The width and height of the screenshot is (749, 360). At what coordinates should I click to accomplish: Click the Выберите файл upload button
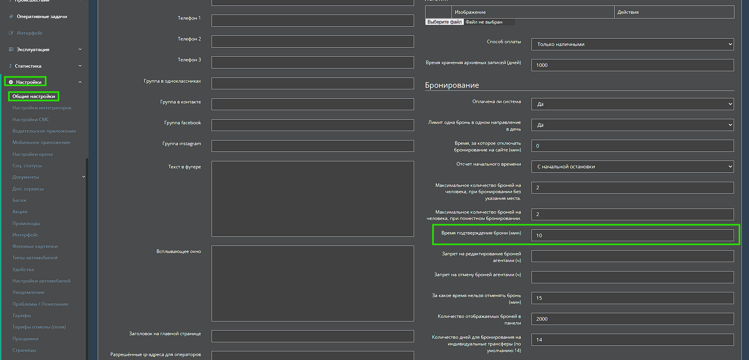[x=444, y=22]
